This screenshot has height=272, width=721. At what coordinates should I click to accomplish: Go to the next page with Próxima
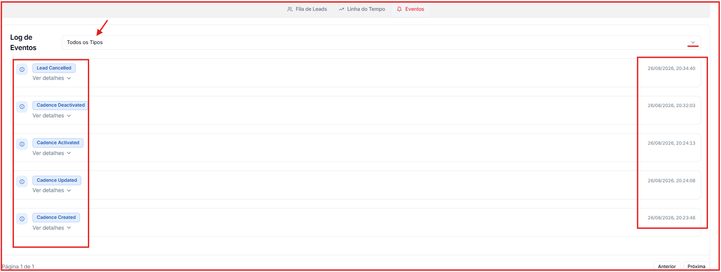[696, 266]
